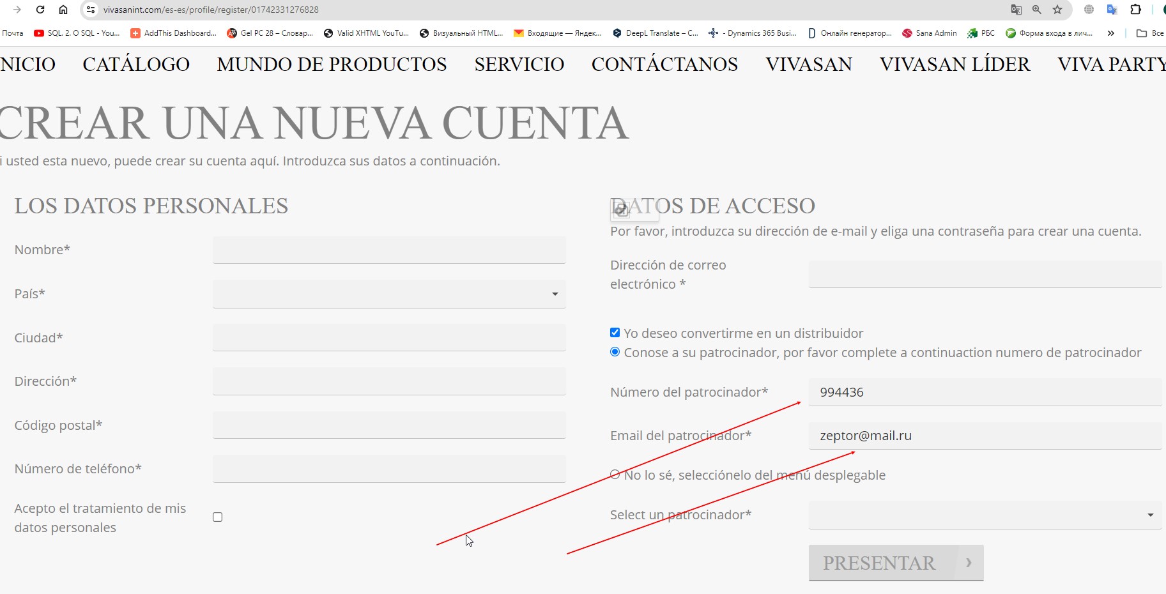Open Онлайн генератор bookmark

coord(850,33)
